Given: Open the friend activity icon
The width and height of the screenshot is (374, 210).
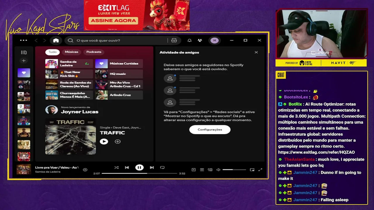Looking at the screenshot, I should tap(200, 41).
